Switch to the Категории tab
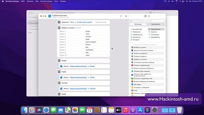The height and width of the screenshot is (115, 204). coord(138,24)
